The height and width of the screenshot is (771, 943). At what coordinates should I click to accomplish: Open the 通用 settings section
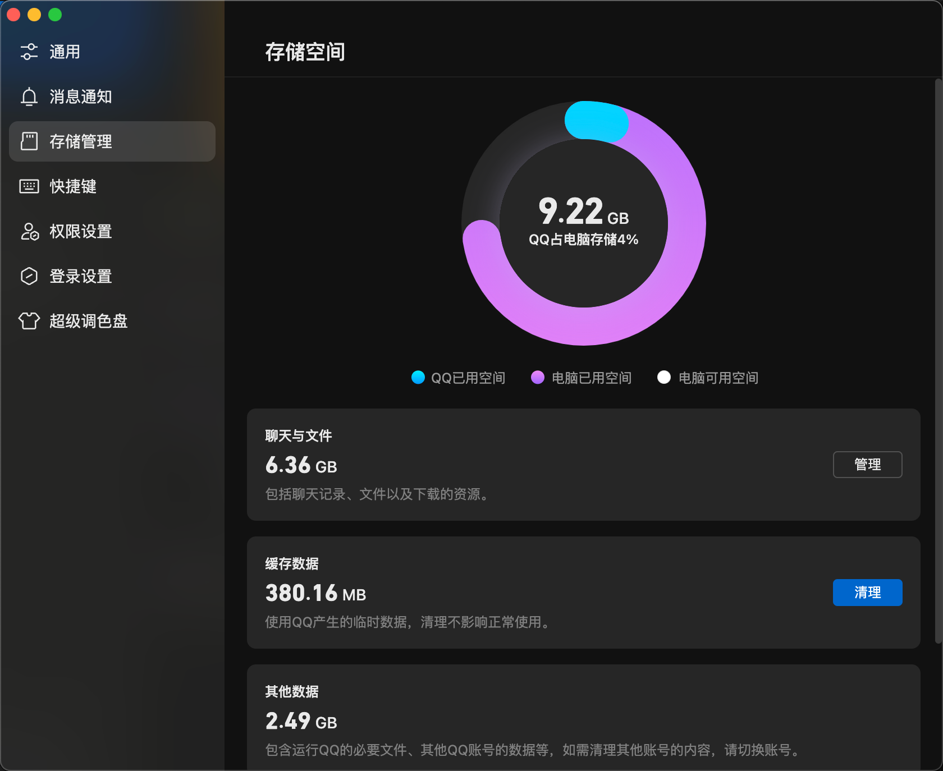coord(65,52)
